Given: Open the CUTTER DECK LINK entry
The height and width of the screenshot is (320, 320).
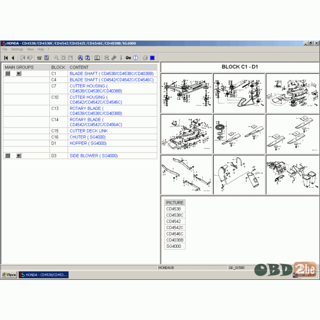Looking at the screenshot, I should pos(89,131).
